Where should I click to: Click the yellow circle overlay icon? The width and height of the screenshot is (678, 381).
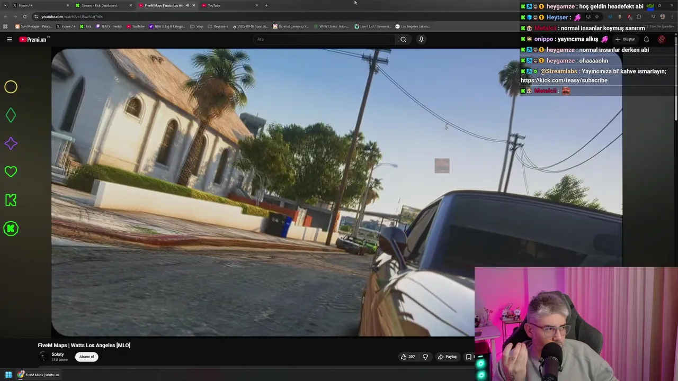click(x=11, y=87)
